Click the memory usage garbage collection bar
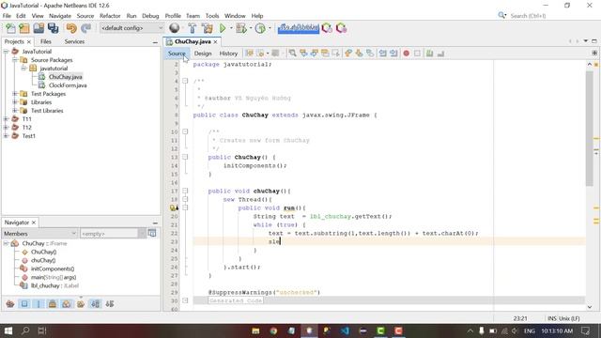The width and height of the screenshot is (601, 338). click(x=299, y=28)
